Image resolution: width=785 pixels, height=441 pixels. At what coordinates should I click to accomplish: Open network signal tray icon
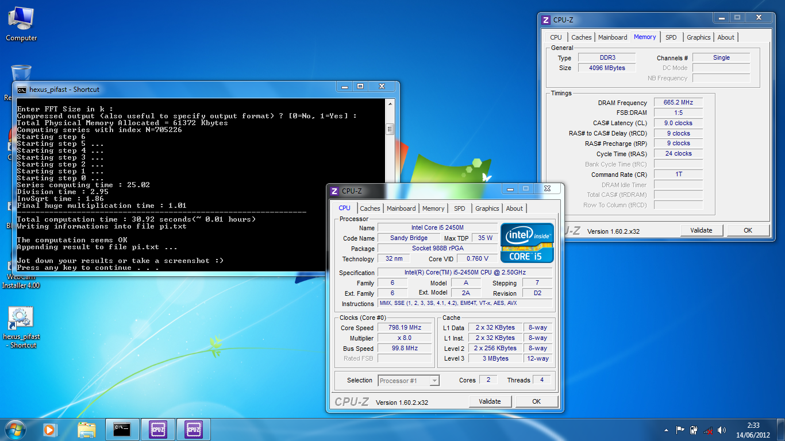coord(708,430)
